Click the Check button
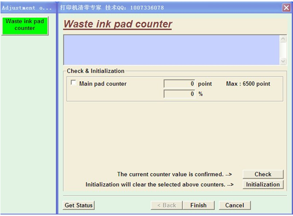 (263, 174)
